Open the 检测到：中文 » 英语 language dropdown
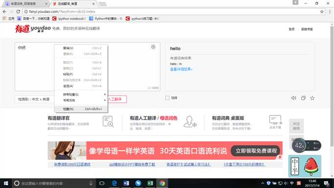Image resolution: width=334 pixels, height=188 pixels. pos(35,99)
